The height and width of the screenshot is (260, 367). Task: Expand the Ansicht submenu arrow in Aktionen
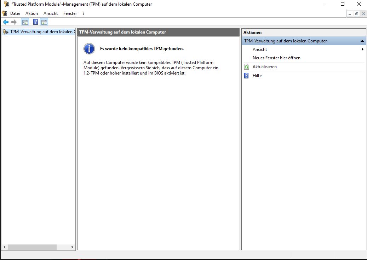pos(362,49)
